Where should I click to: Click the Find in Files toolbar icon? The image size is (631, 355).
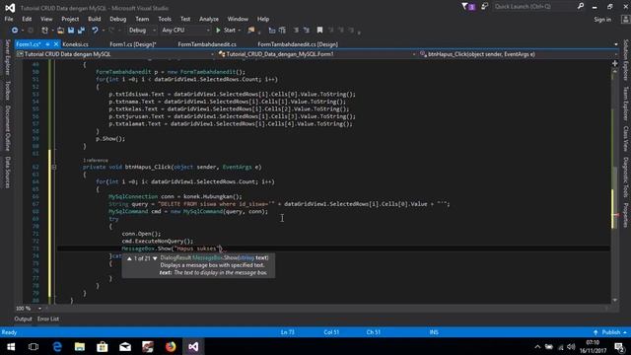(x=251, y=31)
